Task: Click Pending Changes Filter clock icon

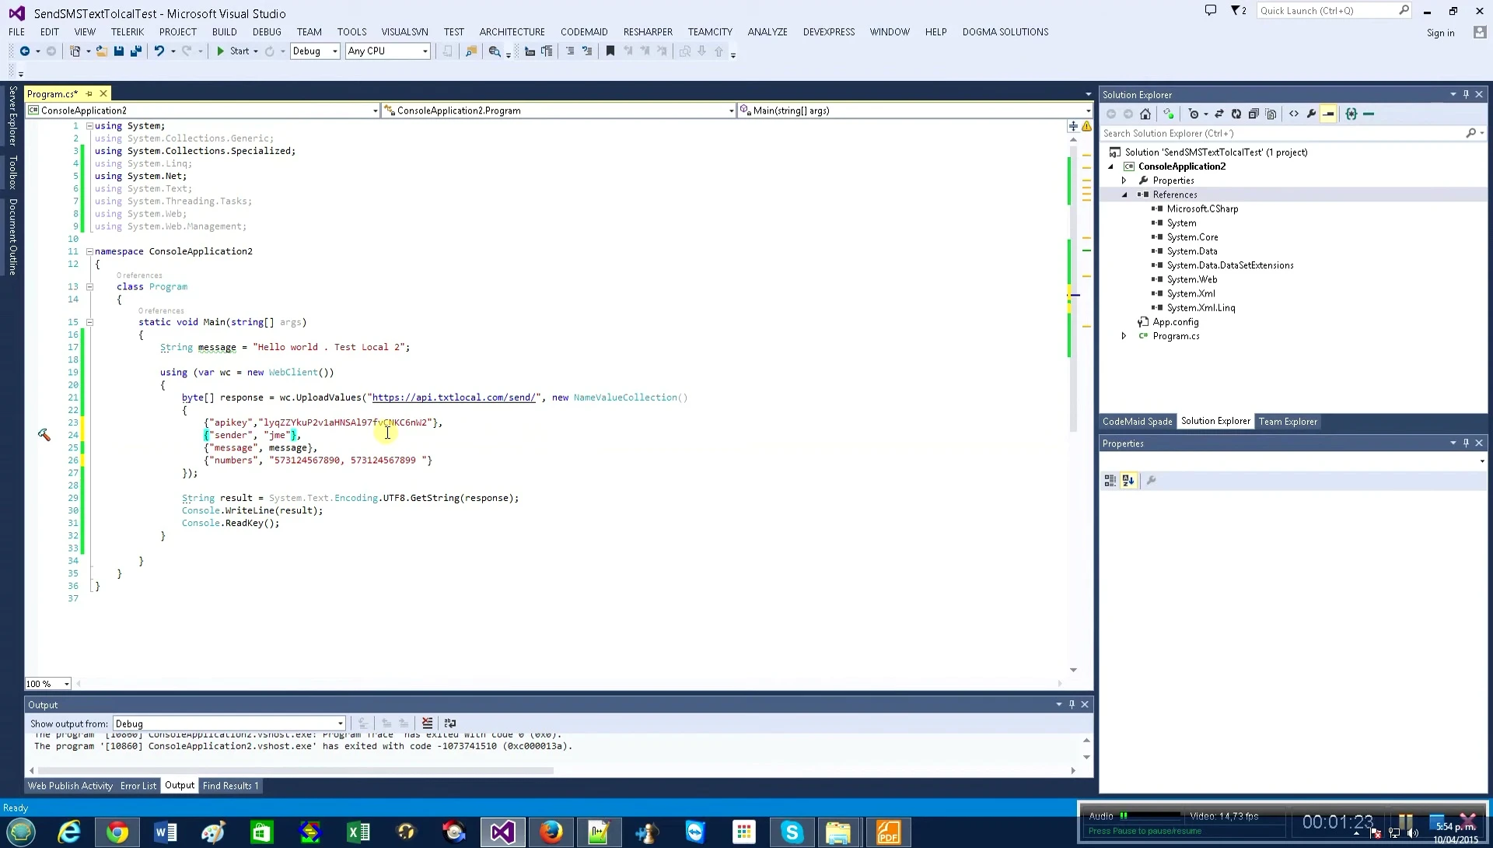Action: click(1194, 114)
